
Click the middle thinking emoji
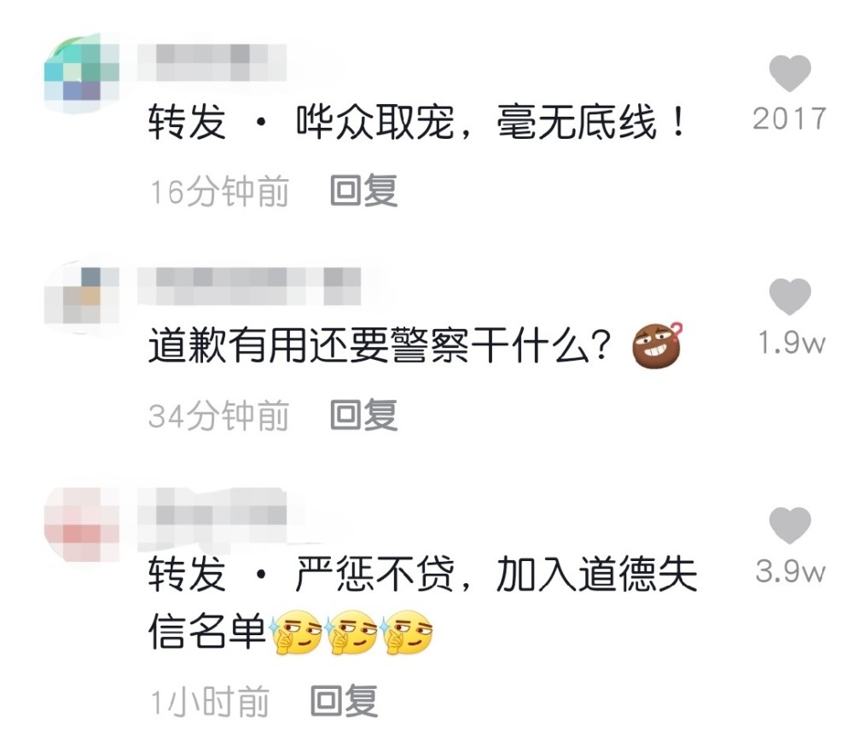(x=351, y=632)
